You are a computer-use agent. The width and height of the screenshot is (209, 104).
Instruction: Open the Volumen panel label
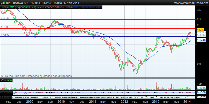pos(6,81)
